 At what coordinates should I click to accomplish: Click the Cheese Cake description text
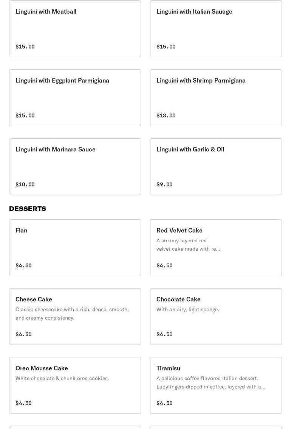[x=72, y=314]
